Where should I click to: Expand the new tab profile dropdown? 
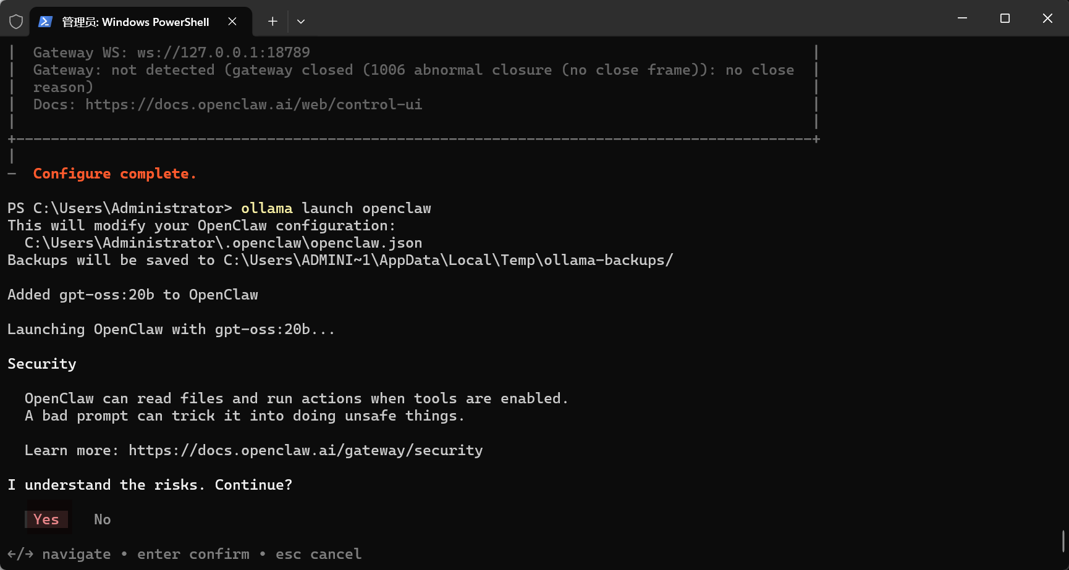point(301,22)
